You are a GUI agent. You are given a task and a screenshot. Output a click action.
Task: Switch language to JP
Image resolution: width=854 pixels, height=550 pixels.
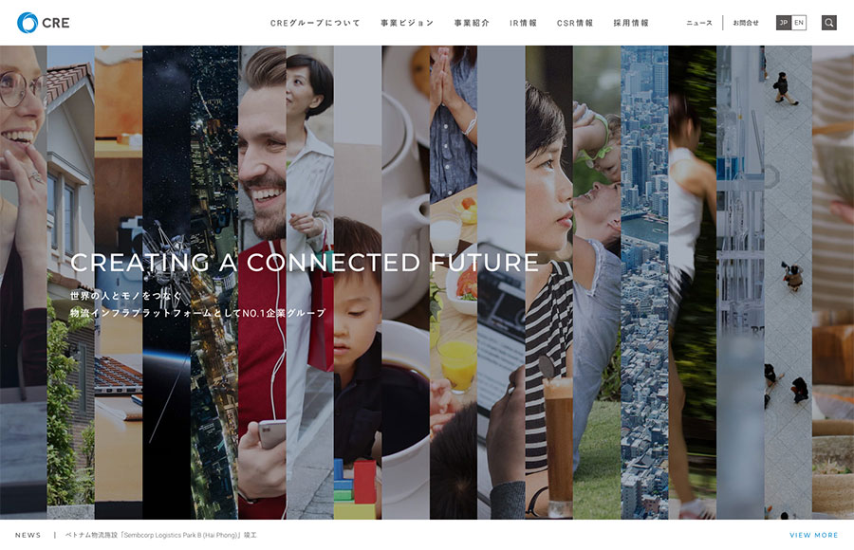pos(783,23)
